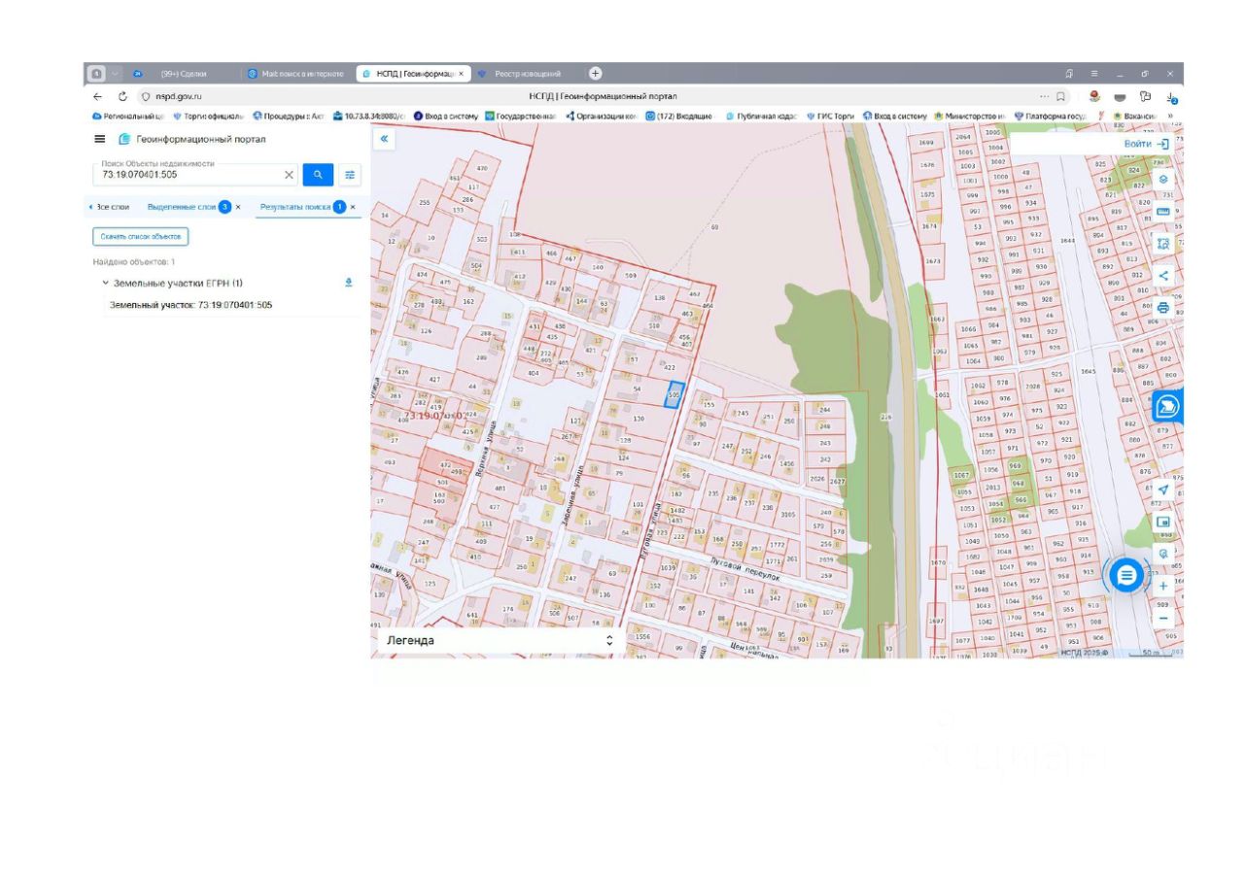Image resolution: width=1244 pixels, height=878 pixels.
Task: Zoom in the map with plus button
Action: [x=1163, y=586]
